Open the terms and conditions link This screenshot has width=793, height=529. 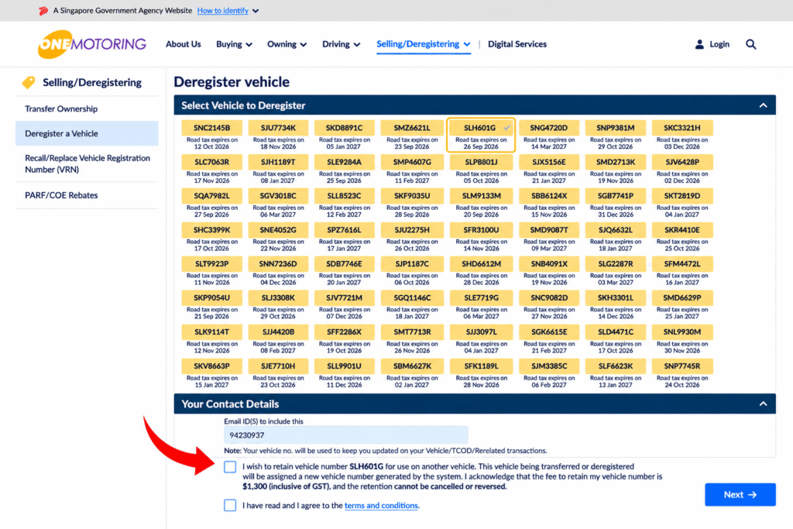[x=381, y=505]
